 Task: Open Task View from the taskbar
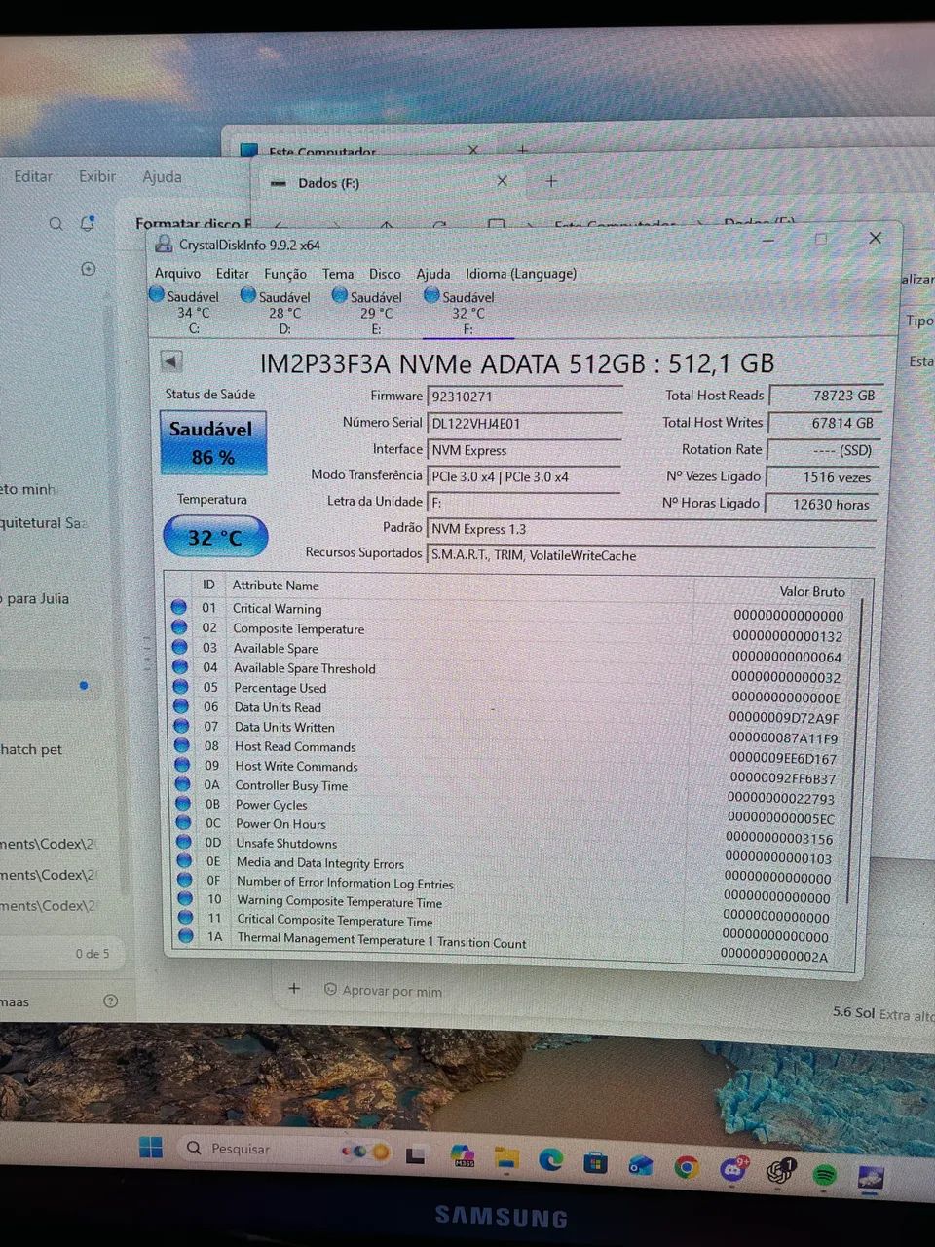click(416, 1156)
